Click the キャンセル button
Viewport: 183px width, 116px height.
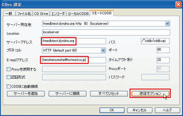click(140, 110)
